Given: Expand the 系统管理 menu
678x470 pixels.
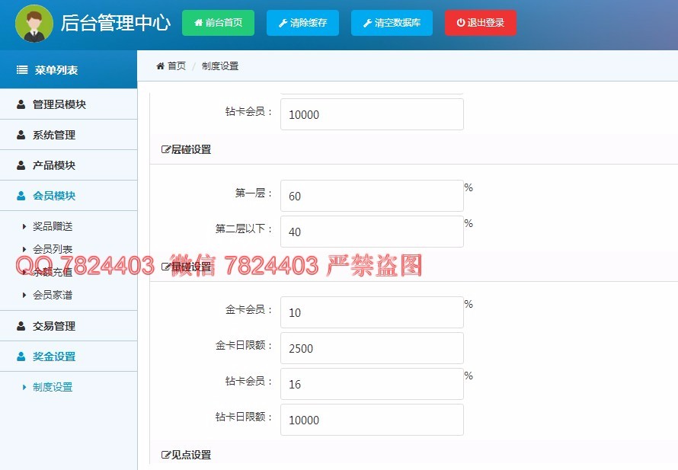Looking at the screenshot, I should pos(69,135).
